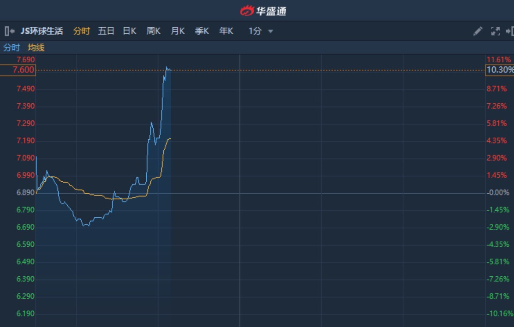The width and height of the screenshot is (514, 327).
Task: Switch to the 日K daily candlestick tab
Action: [x=130, y=31]
